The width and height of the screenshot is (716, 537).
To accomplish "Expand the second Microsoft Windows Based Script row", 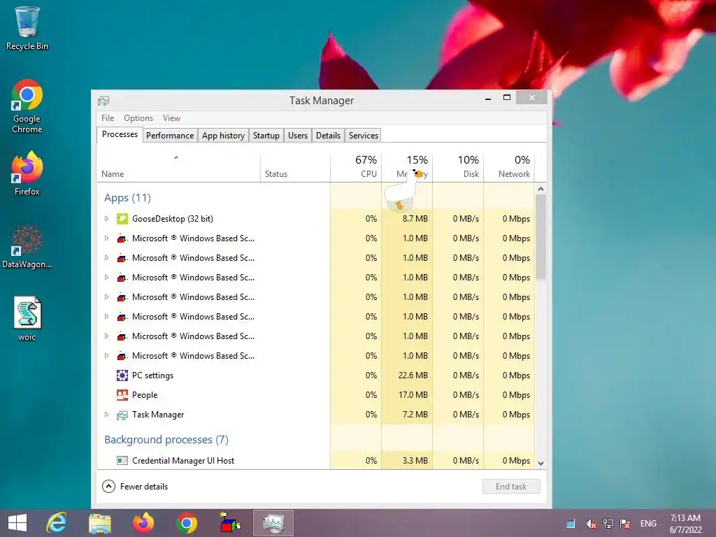I will click(106, 258).
